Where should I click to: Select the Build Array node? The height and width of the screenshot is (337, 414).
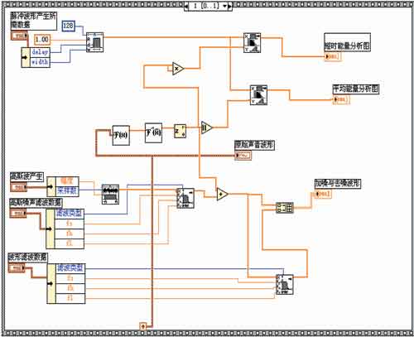[x=285, y=208]
